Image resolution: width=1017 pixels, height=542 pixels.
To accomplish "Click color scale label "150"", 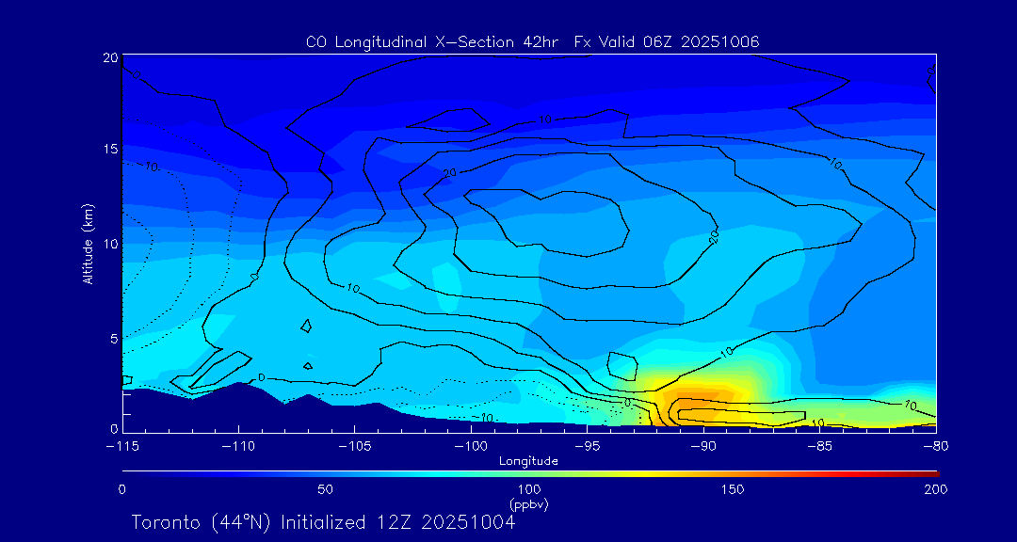I will click(x=733, y=489).
